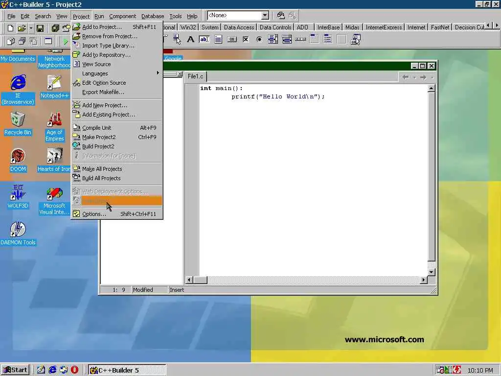Expand the Languages submenu
The width and height of the screenshot is (501, 376).
(x=117, y=73)
